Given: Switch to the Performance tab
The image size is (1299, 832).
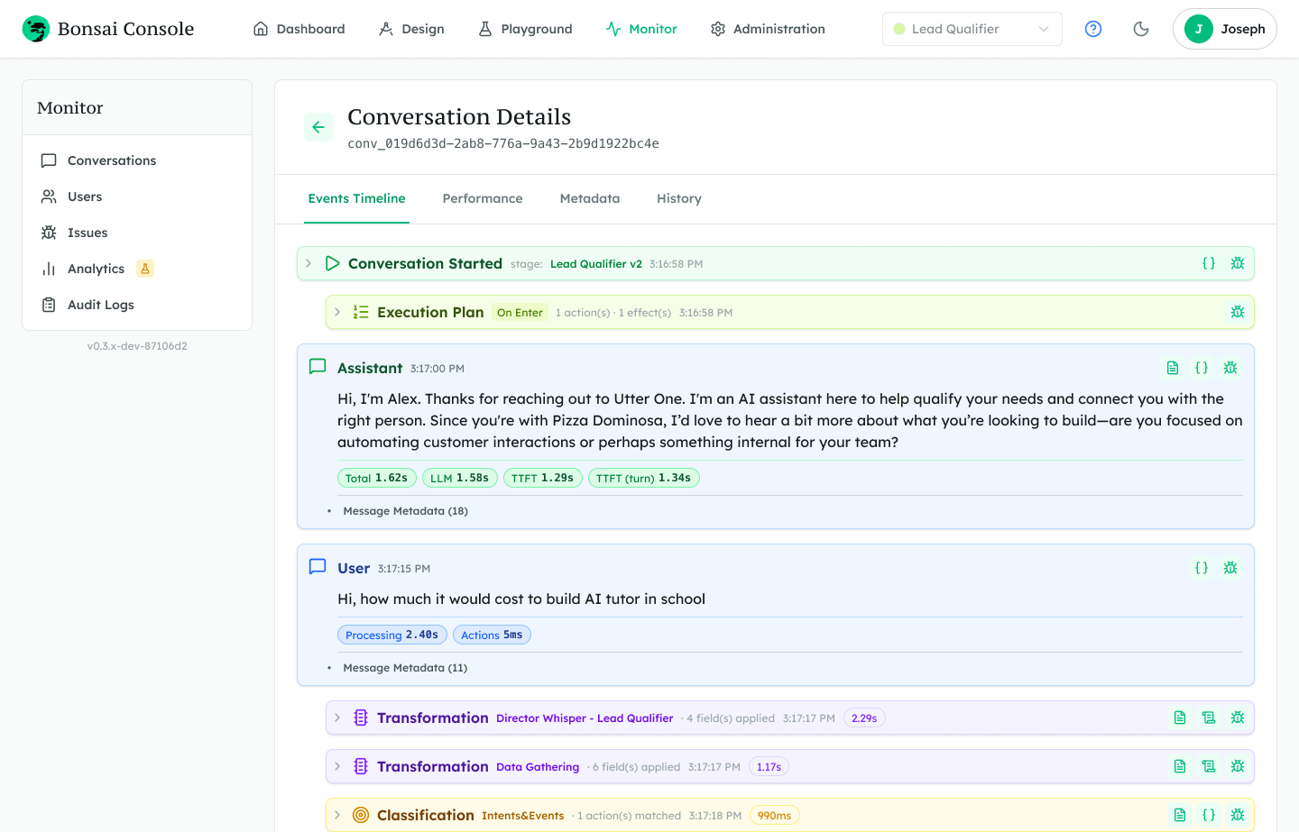Looking at the screenshot, I should [482, 198].
